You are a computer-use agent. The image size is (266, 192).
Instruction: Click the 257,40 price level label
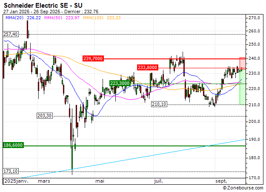coord(11,34)
